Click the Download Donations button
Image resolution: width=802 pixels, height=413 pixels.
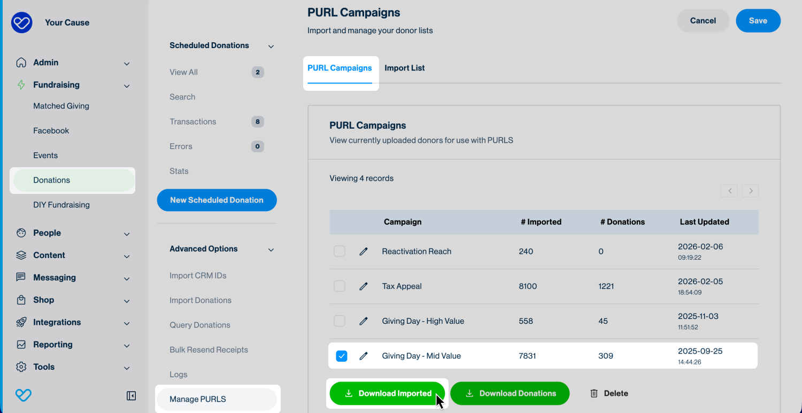[x=510, y=393]
